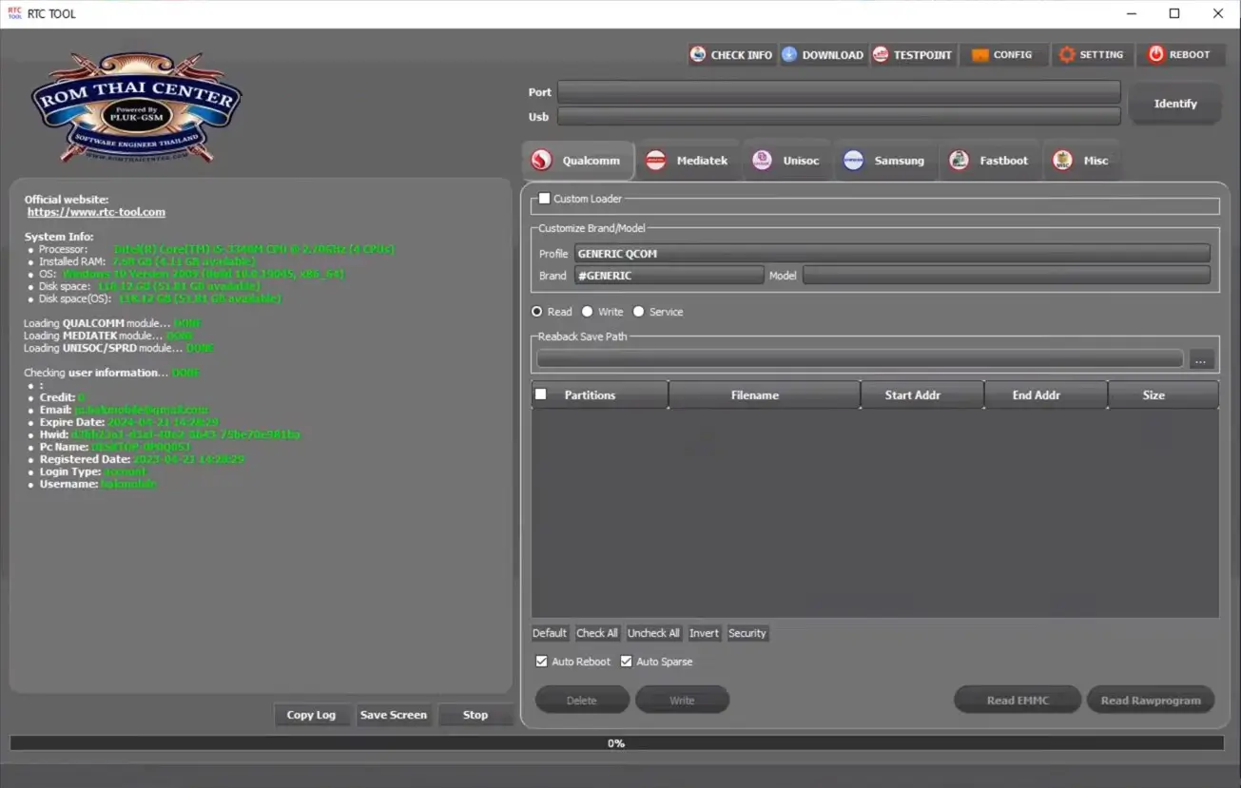Open the https://www.rtc-tool.com link
This screenshot has height=788, width=1241.
[96, 212]
